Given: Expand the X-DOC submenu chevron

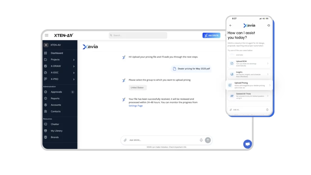Looking at the screenshot, I should pyautogui.click(x=74, y=73).
